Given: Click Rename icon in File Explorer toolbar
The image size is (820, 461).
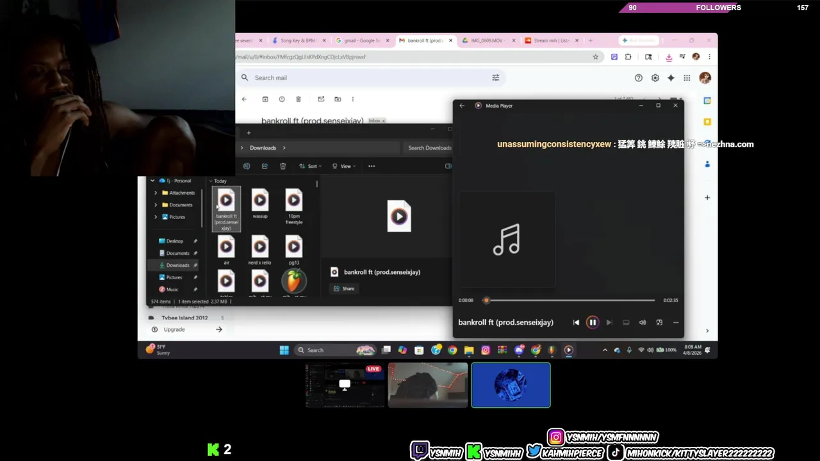Looking at the screenshot, I should point(247,166).
